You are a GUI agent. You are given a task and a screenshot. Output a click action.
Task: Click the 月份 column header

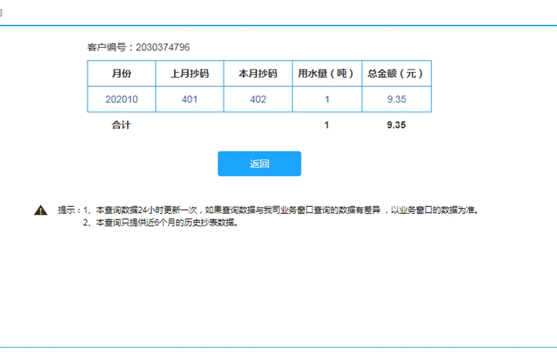click(122, 74)
